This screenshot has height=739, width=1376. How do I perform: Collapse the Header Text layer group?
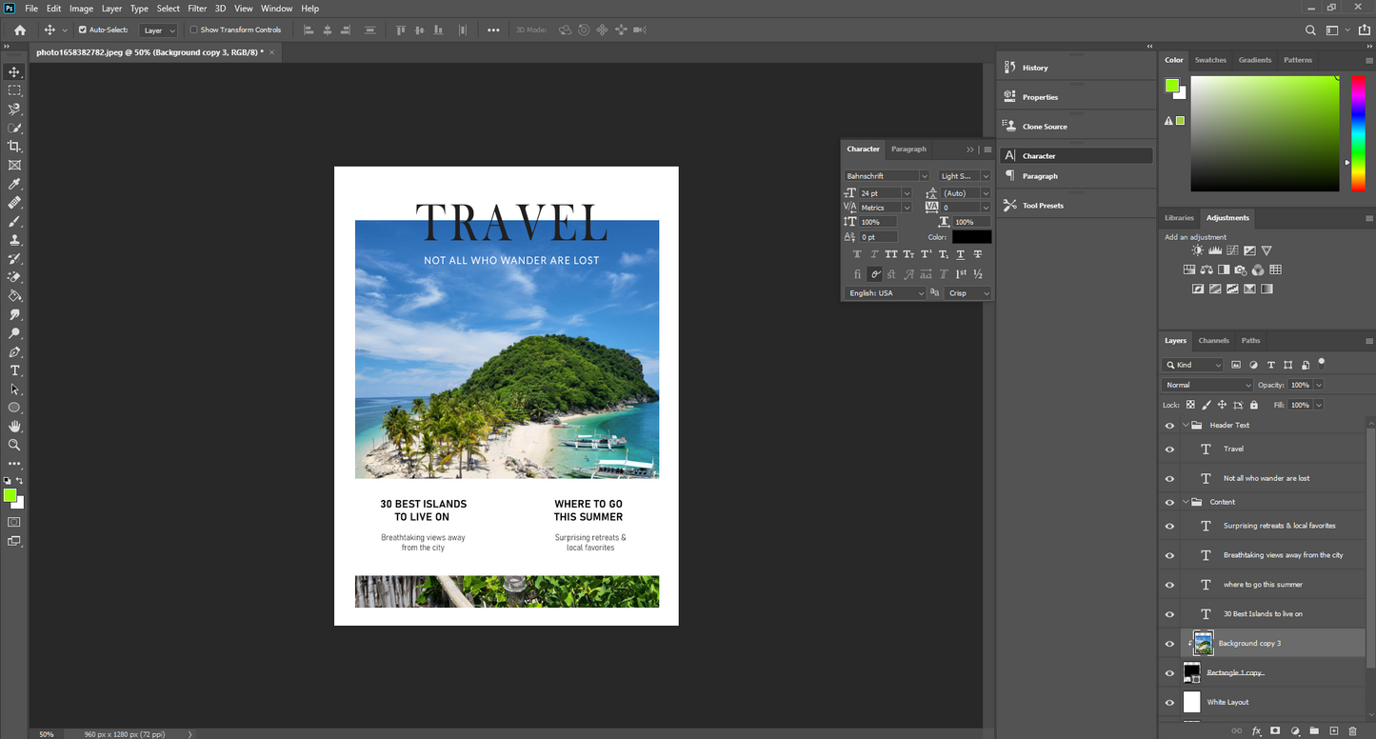(x=1186, y=426)
